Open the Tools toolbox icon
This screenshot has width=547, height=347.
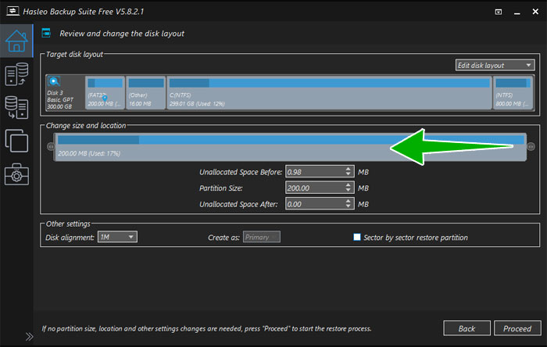coord(16,174)
